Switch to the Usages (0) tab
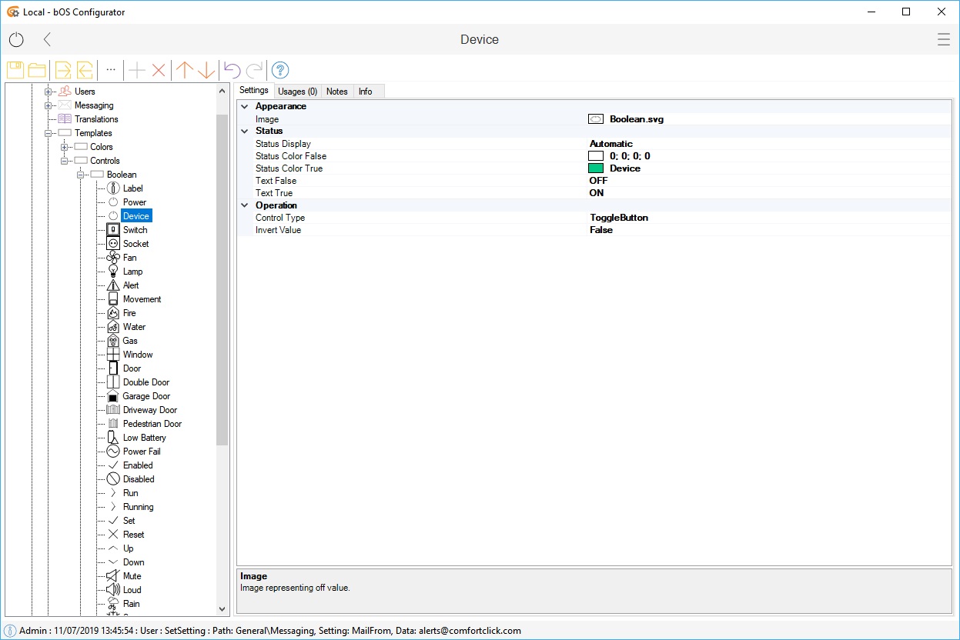Viewport: 960px width, 640px height. click(x=297, y=91)
